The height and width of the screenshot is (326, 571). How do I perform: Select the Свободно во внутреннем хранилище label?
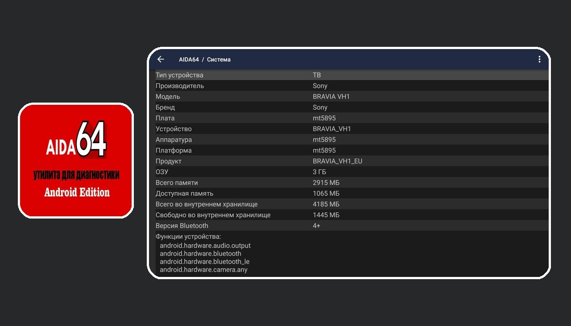point(213,215)
